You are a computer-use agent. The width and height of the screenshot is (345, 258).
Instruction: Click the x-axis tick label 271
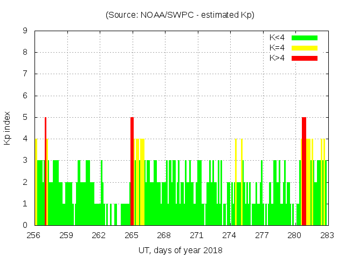click(x=197, y=235)
